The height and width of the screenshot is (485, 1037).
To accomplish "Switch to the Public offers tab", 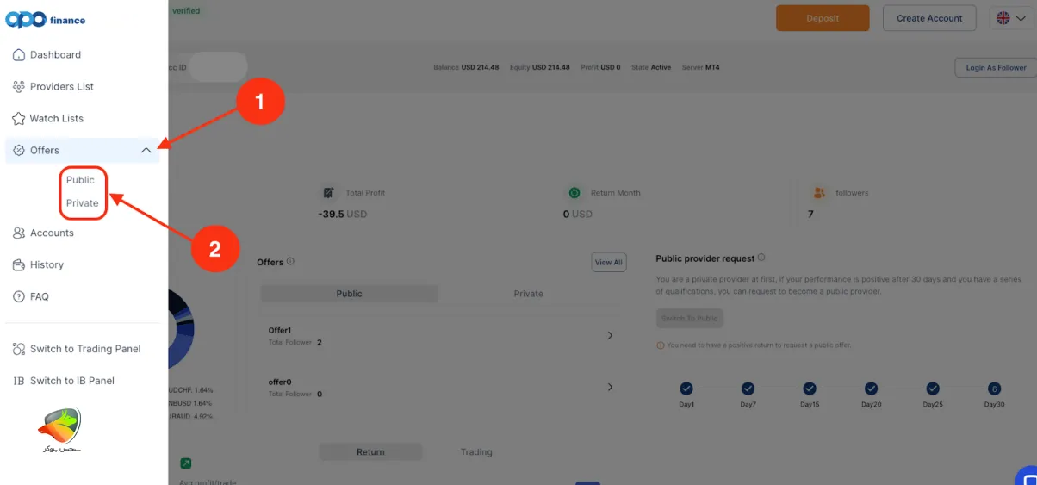I will pos(349,294).
